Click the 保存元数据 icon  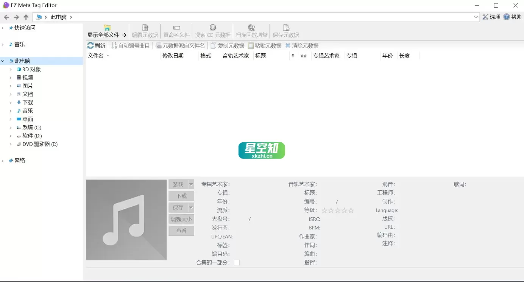point(285,31)
